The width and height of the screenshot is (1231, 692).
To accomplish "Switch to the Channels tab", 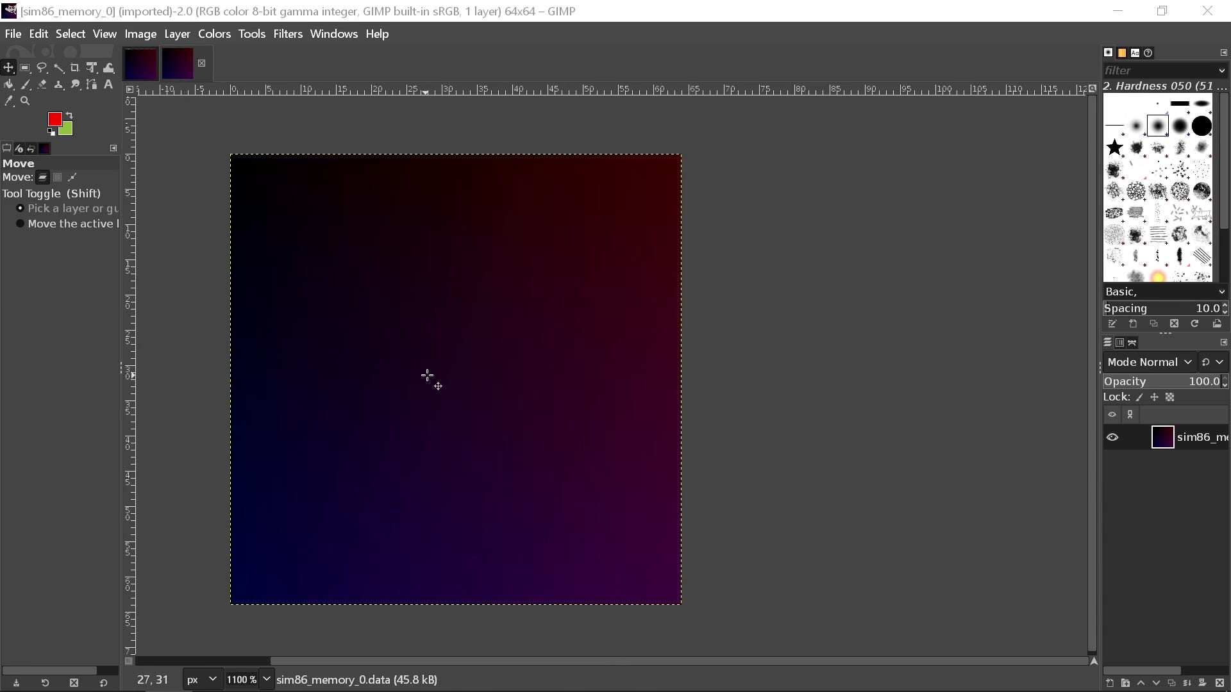I will coord(1119,342).
